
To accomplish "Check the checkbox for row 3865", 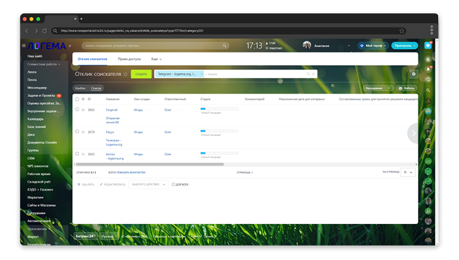I will tap(77, 109).
